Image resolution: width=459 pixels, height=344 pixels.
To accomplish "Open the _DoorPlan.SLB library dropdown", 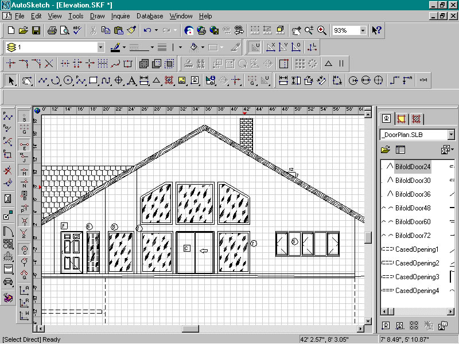I will tap(451, 135).
